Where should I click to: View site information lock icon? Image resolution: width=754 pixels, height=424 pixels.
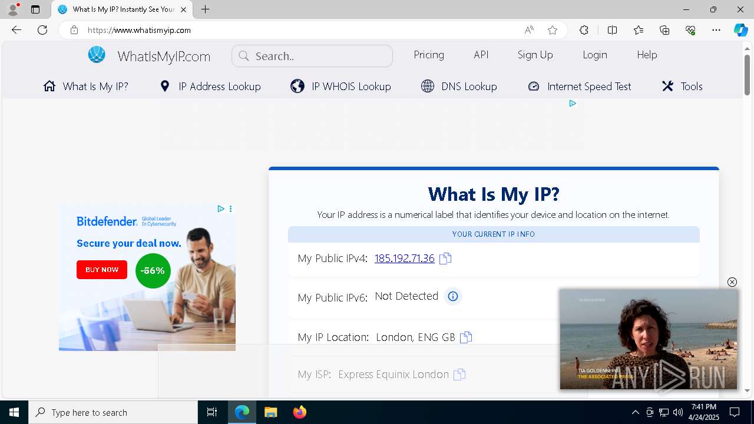(74, 30)
